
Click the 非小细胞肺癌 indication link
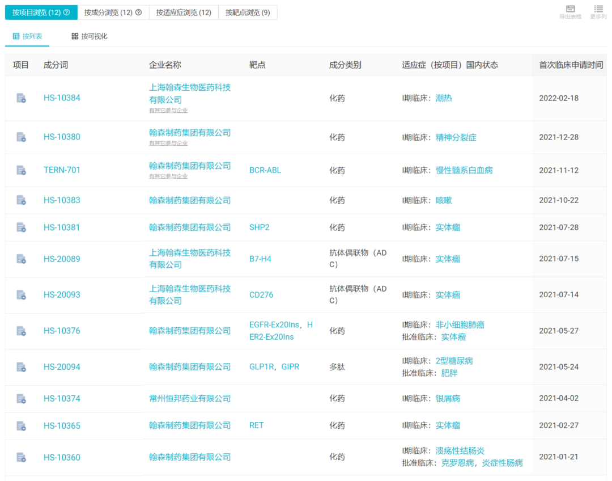[x=460, y=324]
